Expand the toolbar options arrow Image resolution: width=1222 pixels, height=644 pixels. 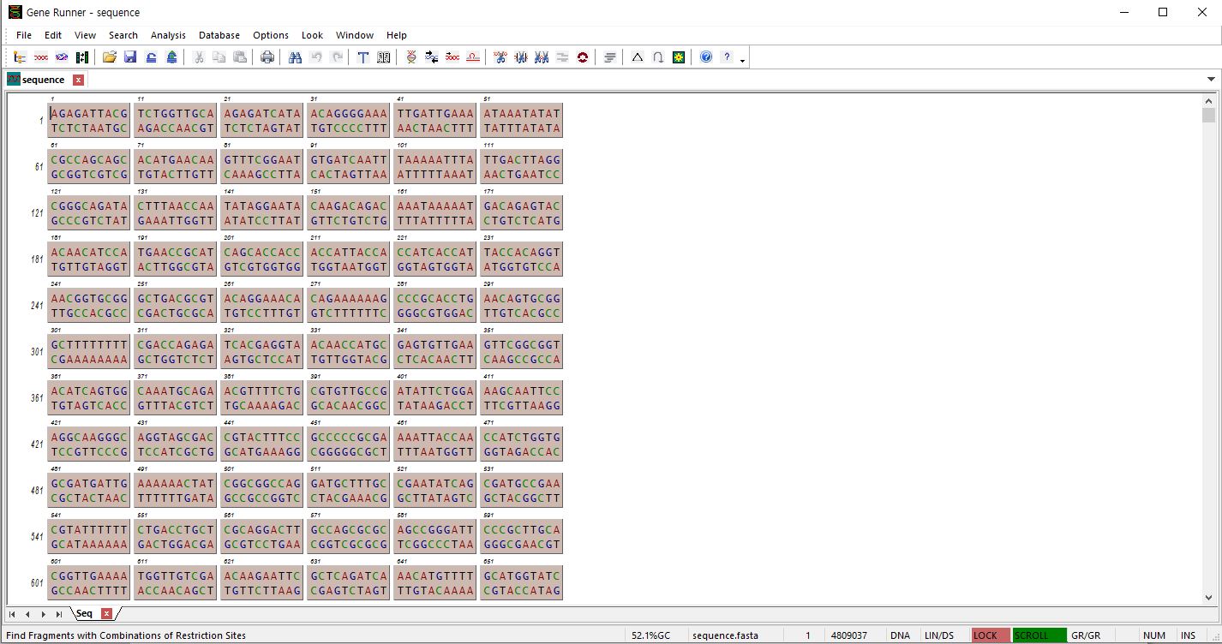click(742, 60)
